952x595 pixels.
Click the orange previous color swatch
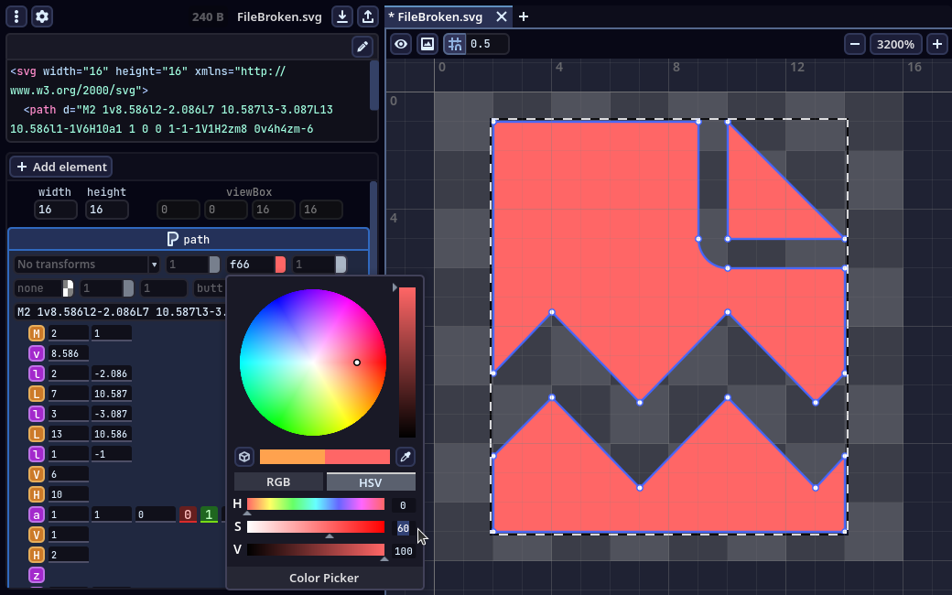tap(292, 457)
